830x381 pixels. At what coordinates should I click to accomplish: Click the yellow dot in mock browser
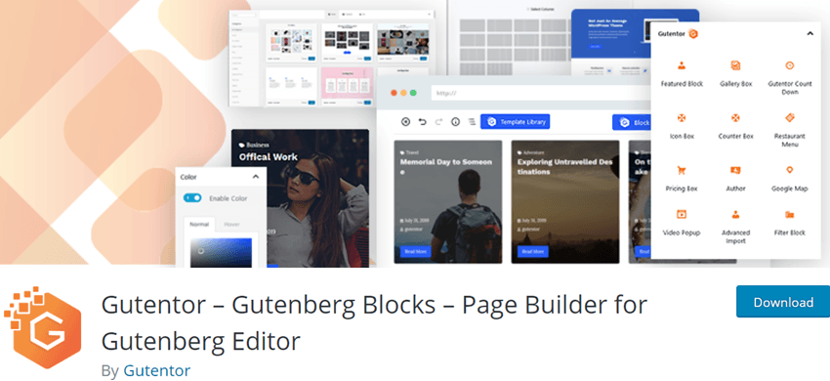pos(403,93)
